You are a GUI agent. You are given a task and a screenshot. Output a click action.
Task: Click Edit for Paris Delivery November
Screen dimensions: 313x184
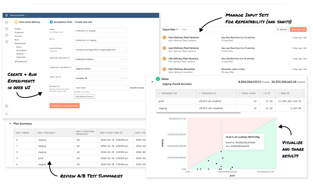pyautogui.click(x=305, y=69)
